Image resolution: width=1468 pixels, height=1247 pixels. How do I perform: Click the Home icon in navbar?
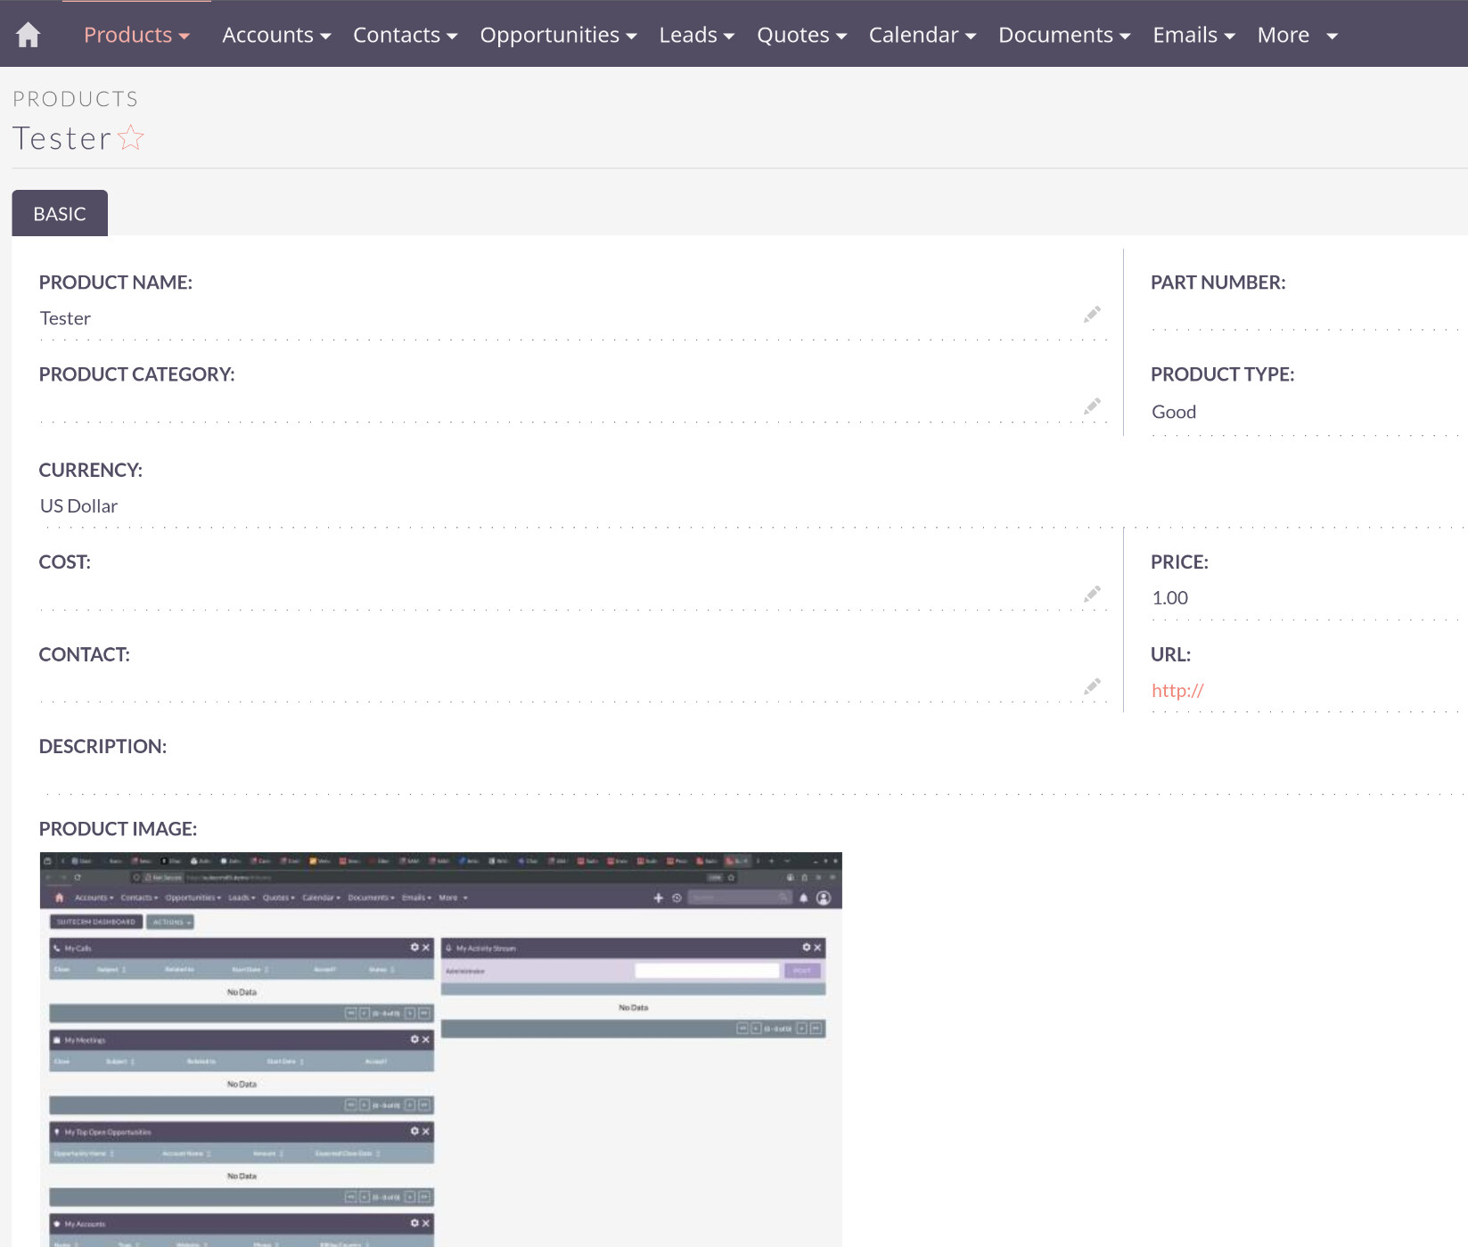pos(29,35)
